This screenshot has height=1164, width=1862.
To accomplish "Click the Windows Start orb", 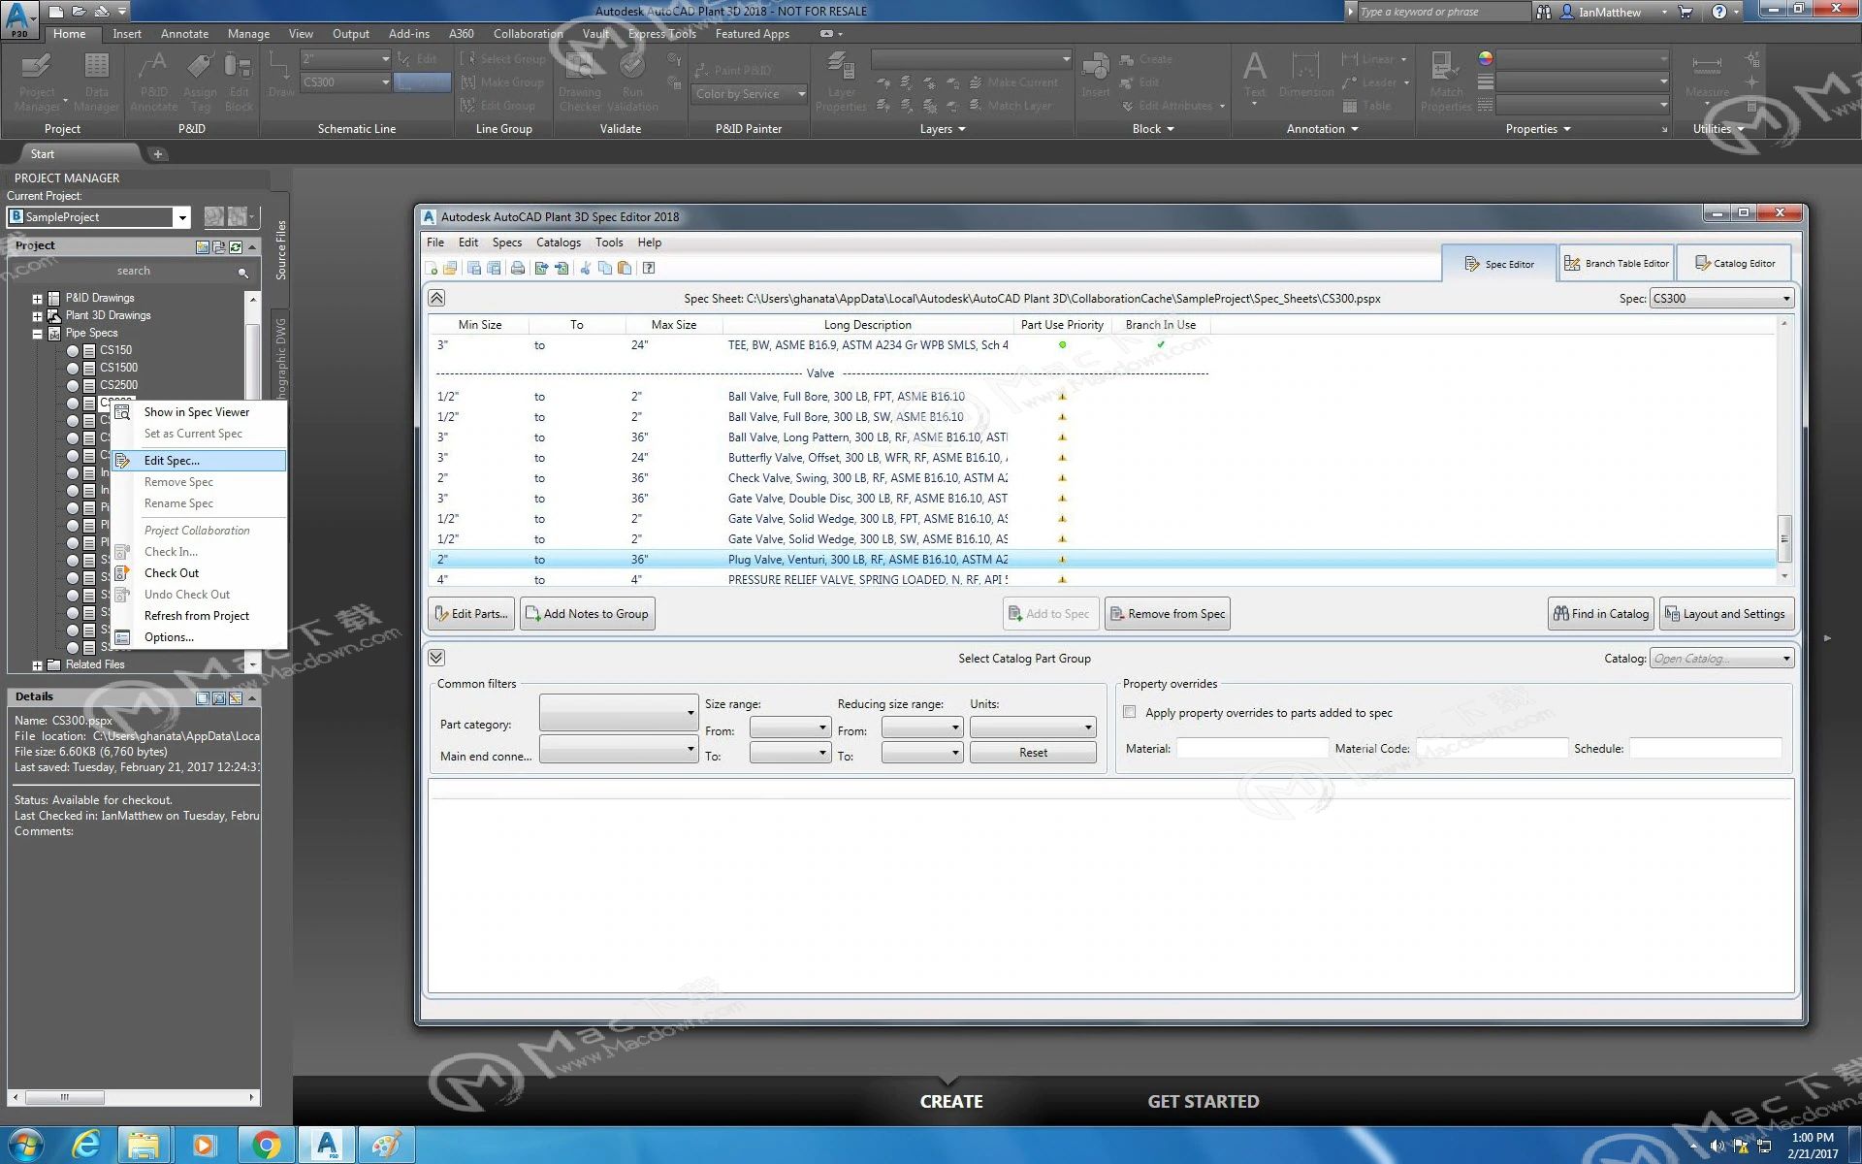I will coord(25,1145).
